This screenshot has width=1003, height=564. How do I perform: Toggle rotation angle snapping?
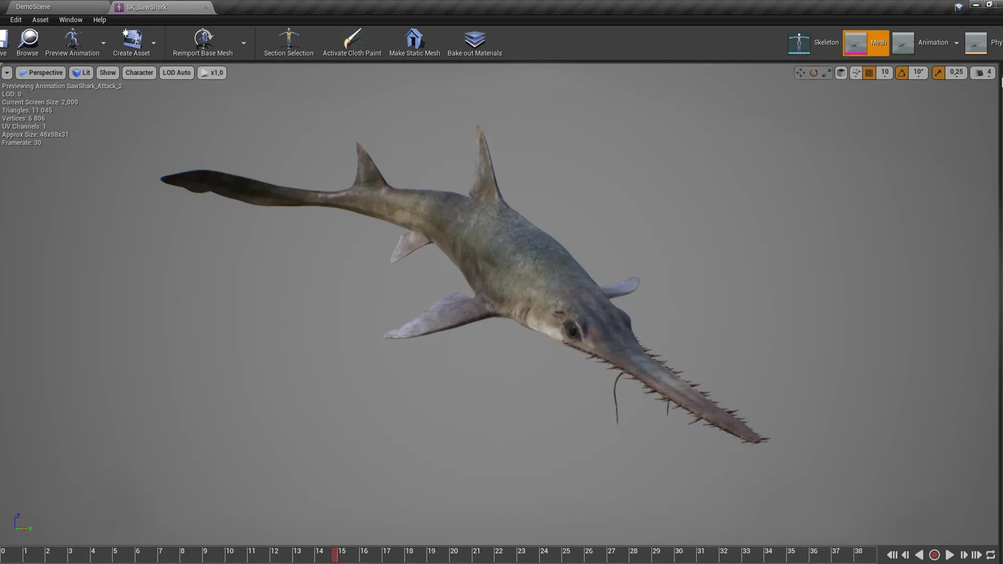902,73
